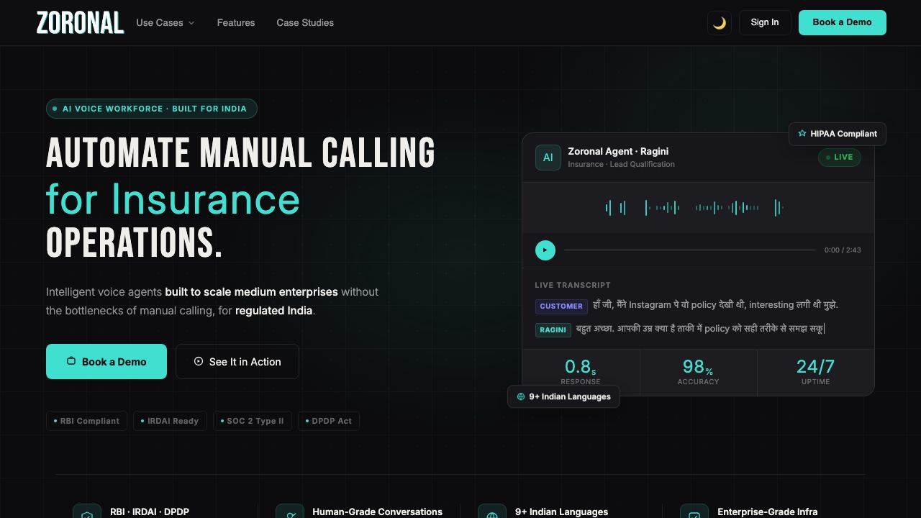The image size is (921, 518).
Task: Click the AI Voice Workforce badge
Action: pyautogui.click(x=152, y=109)
